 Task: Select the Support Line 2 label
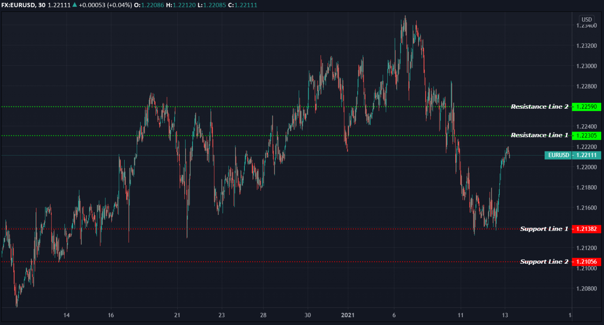544,261
